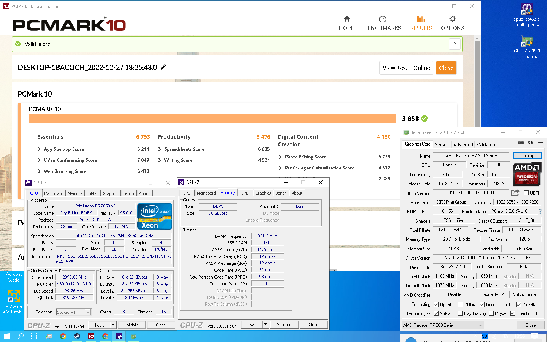
Task: Toggle the Vulkan checkbox
Action: (436, 313)
